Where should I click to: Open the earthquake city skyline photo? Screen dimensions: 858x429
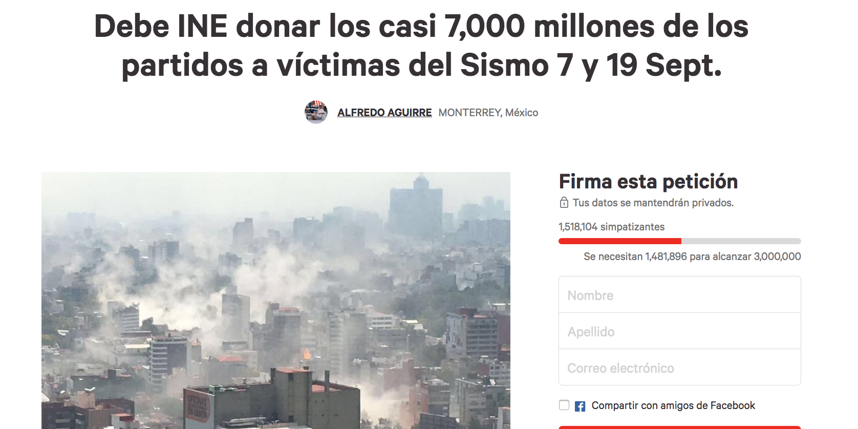point(276,301)
